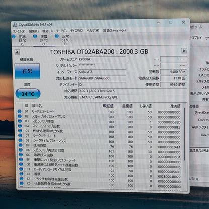
Task: Click the firmware field KP000A
Action: tap(102, 59)
